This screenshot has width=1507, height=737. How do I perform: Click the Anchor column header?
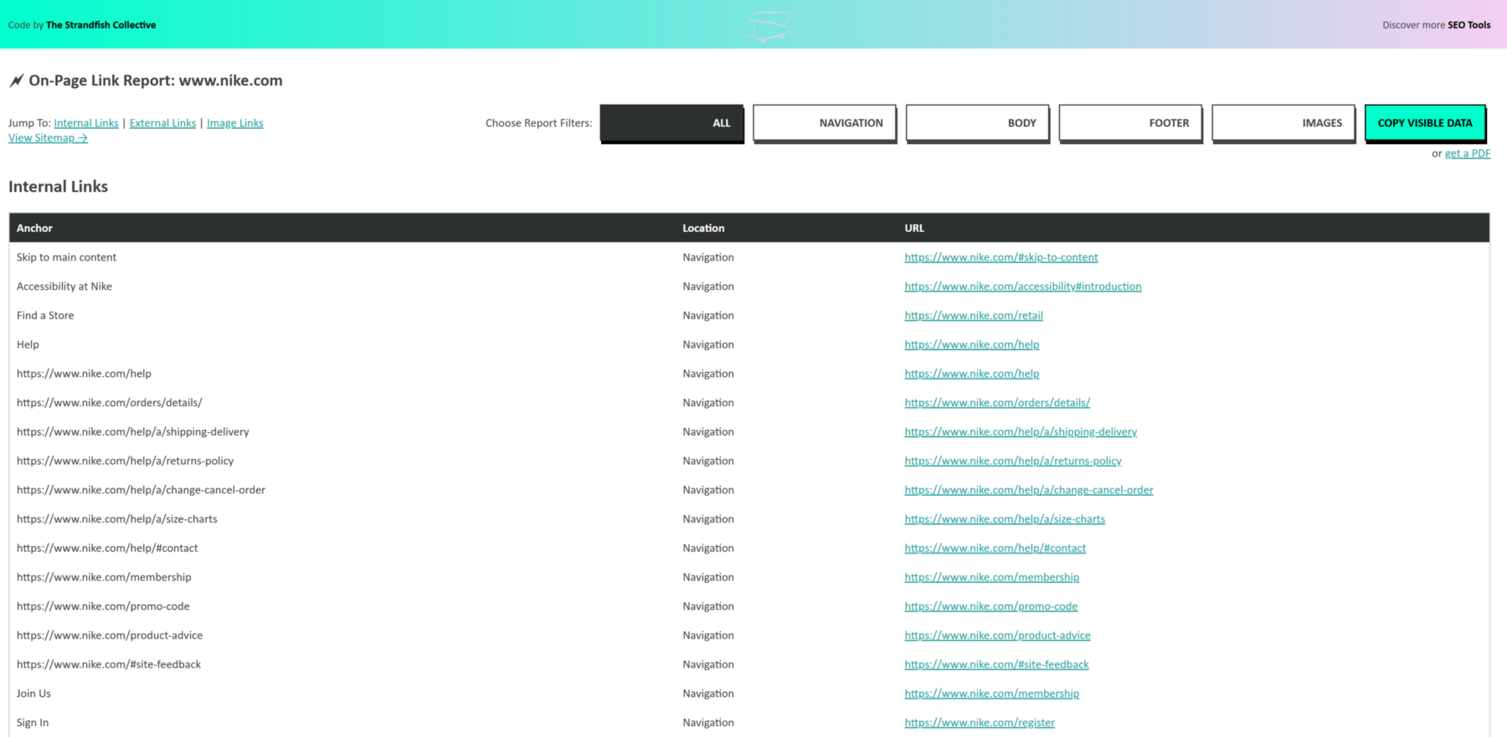[x=34, y=228]
